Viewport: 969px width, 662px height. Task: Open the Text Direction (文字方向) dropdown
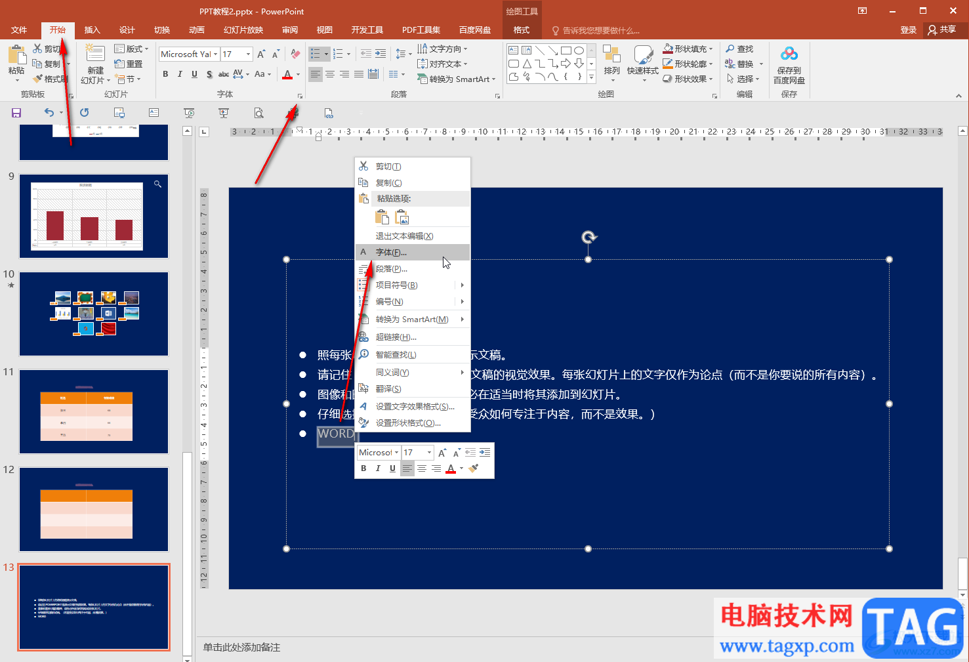[443, 49]
